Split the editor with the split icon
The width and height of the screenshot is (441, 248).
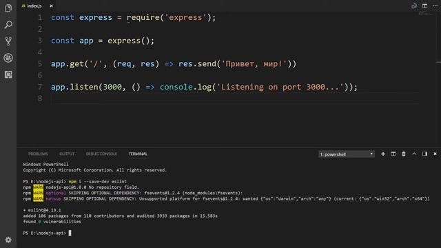click(x=424, y=6)
